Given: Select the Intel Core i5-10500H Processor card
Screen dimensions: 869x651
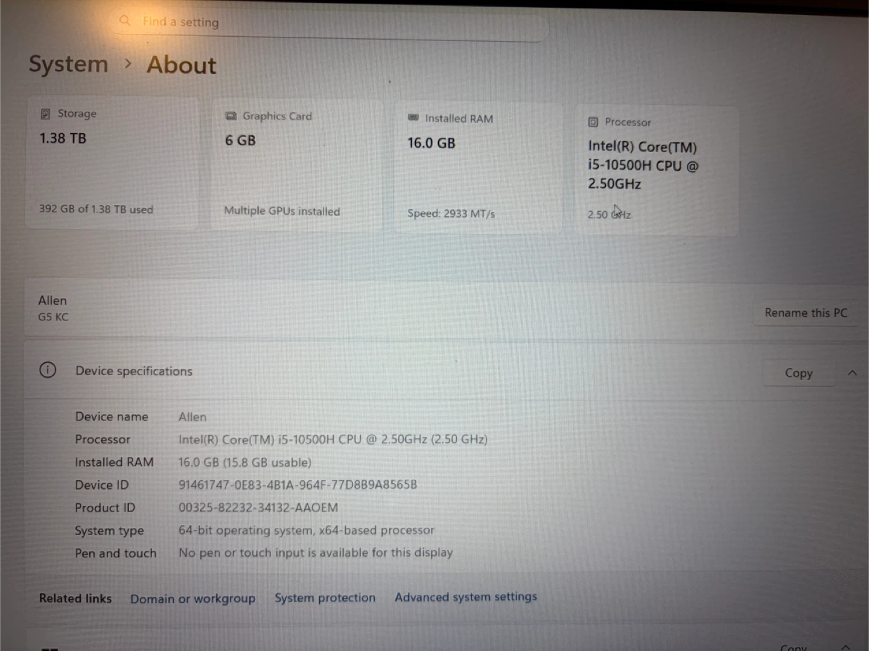Looking at the screenshot, I should click(657, 171).
